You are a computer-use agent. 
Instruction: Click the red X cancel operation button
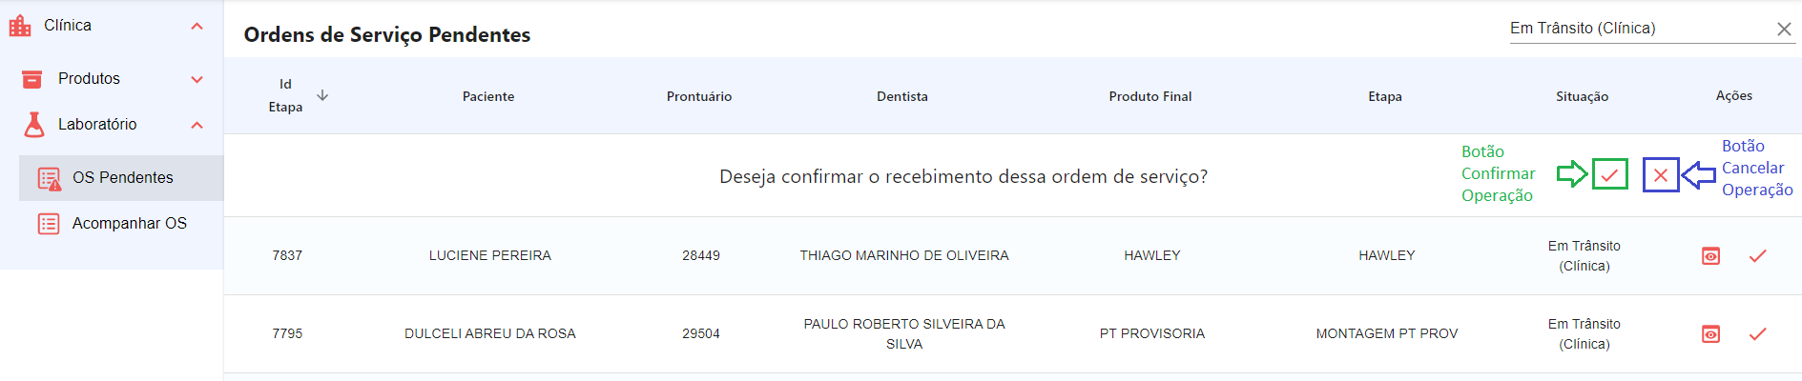[1660, 174]
